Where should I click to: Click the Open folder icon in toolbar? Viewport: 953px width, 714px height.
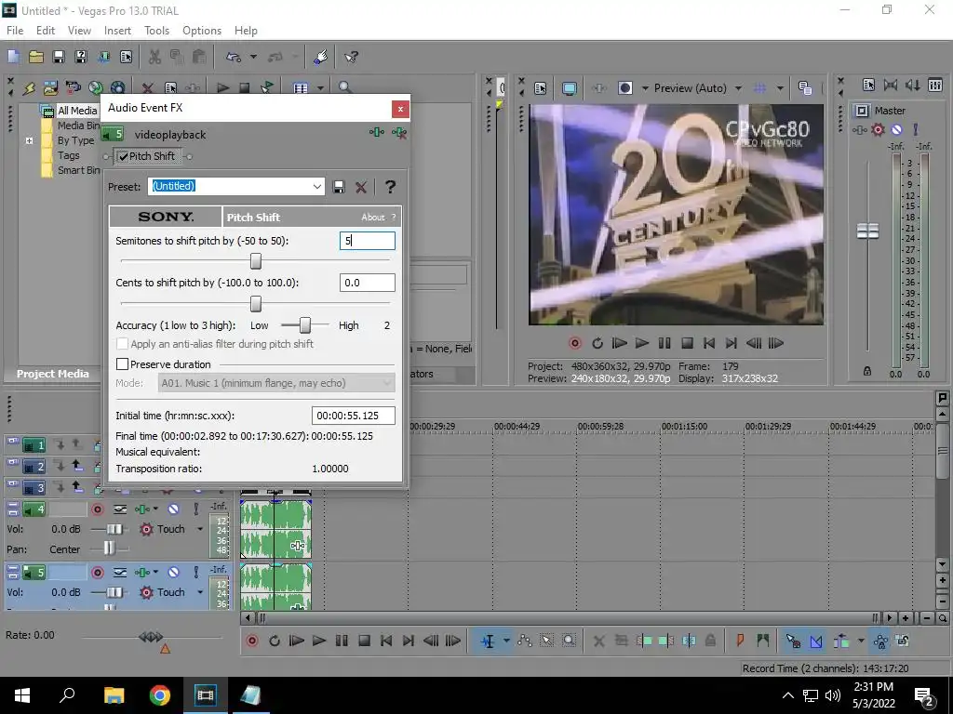coord(36,57)
